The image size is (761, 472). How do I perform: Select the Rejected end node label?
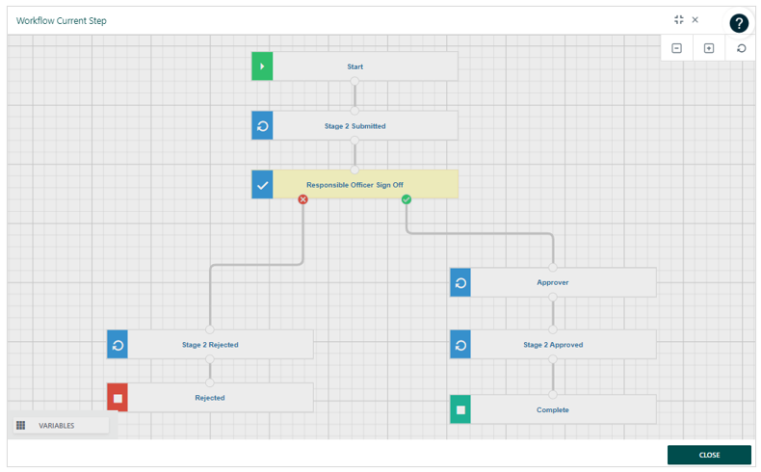pyautogui.click(x=210, y=398)
